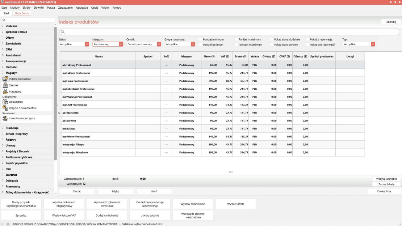Click sidebar scrollbar down arrow

55,193
